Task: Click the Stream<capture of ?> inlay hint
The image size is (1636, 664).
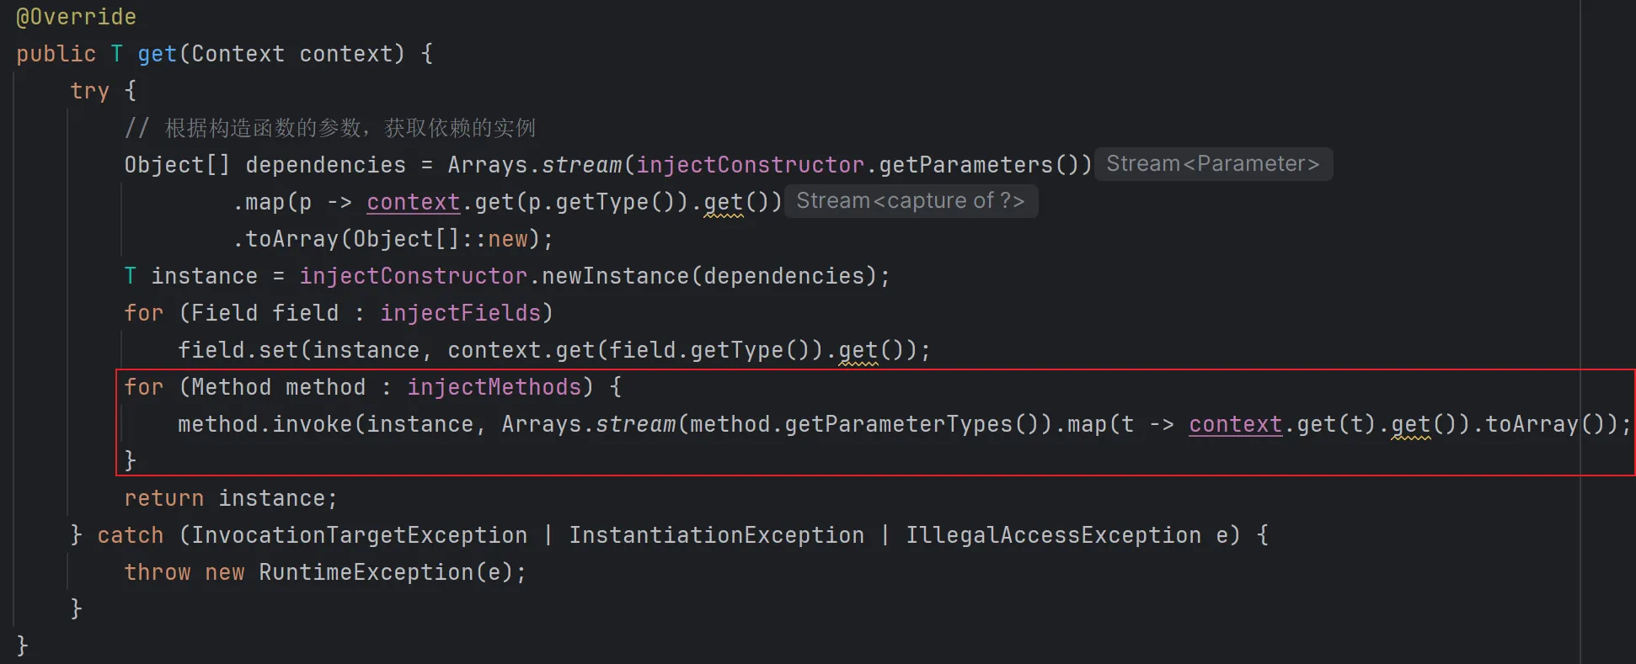Action: [910, 201]
